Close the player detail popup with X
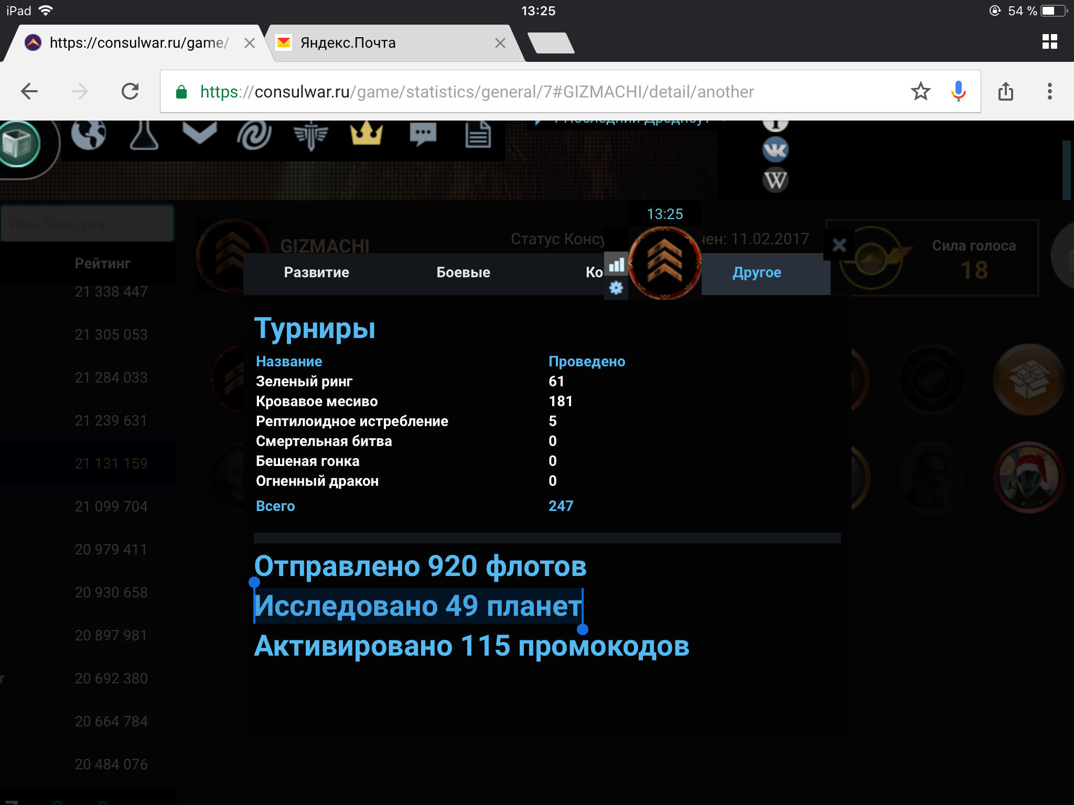The image size is (1074, 805). pyautogui.click(x=839, y=245)
